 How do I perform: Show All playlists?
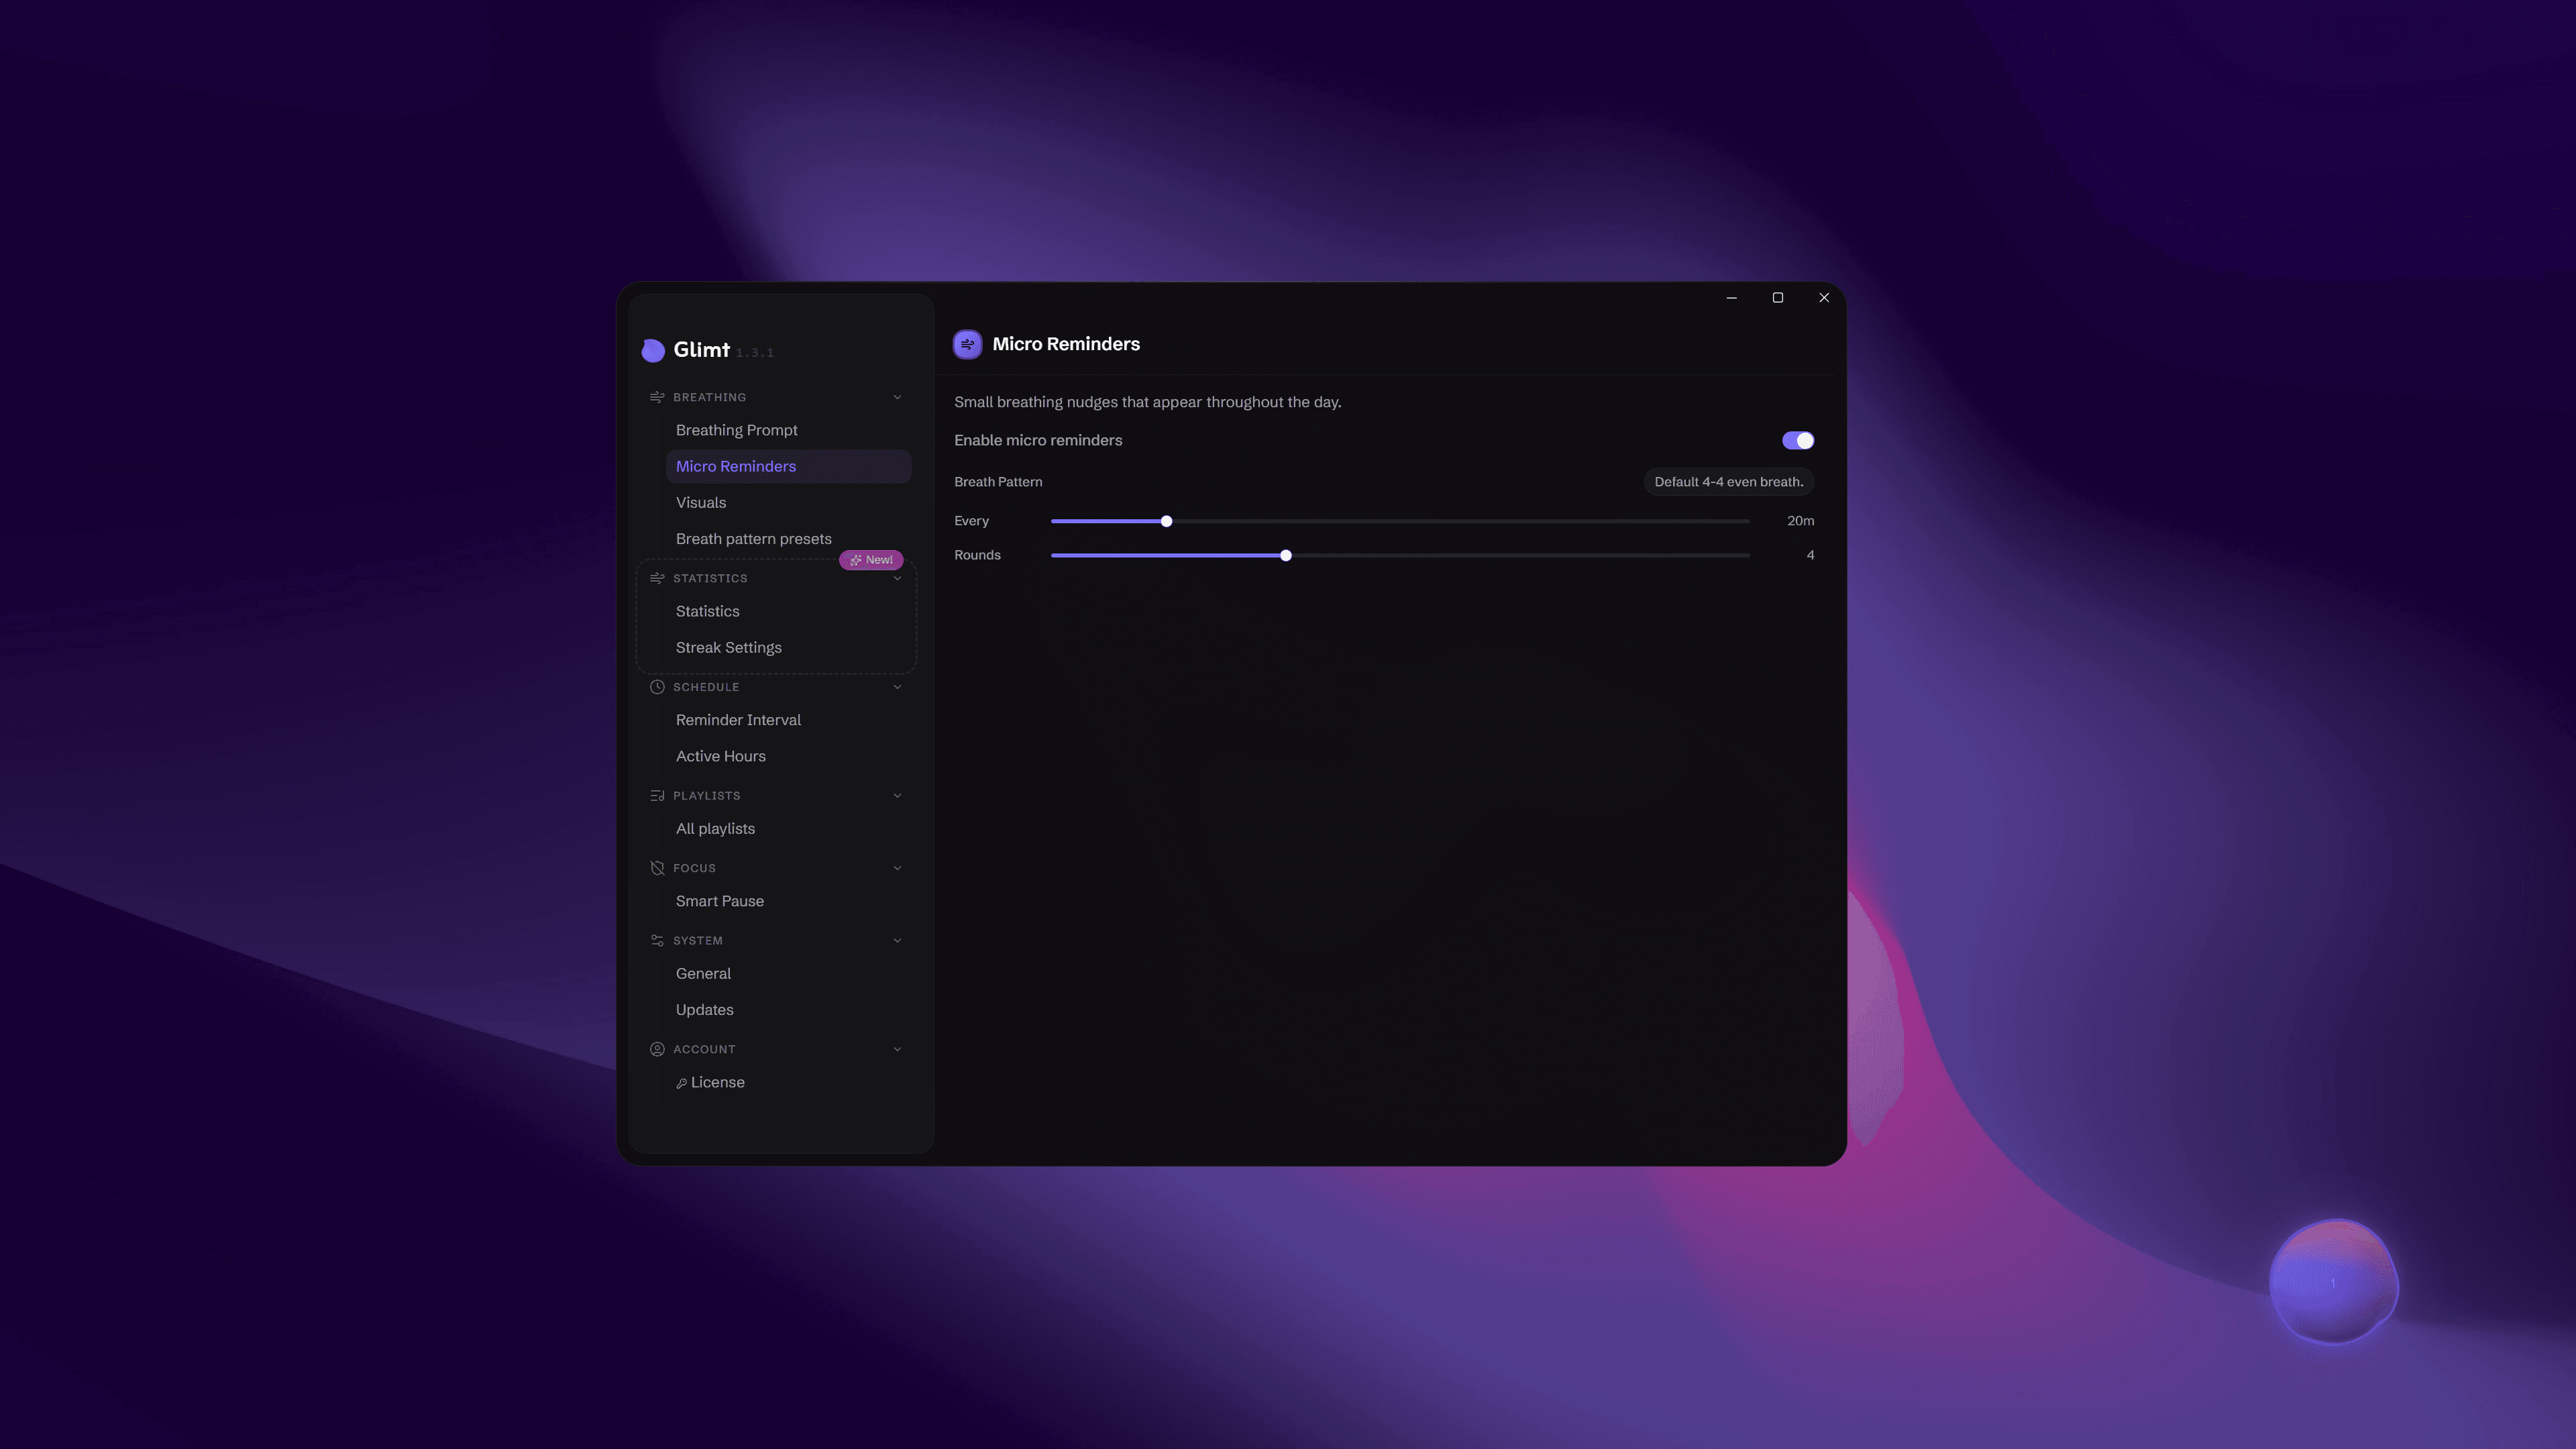(x=788, y=829)
